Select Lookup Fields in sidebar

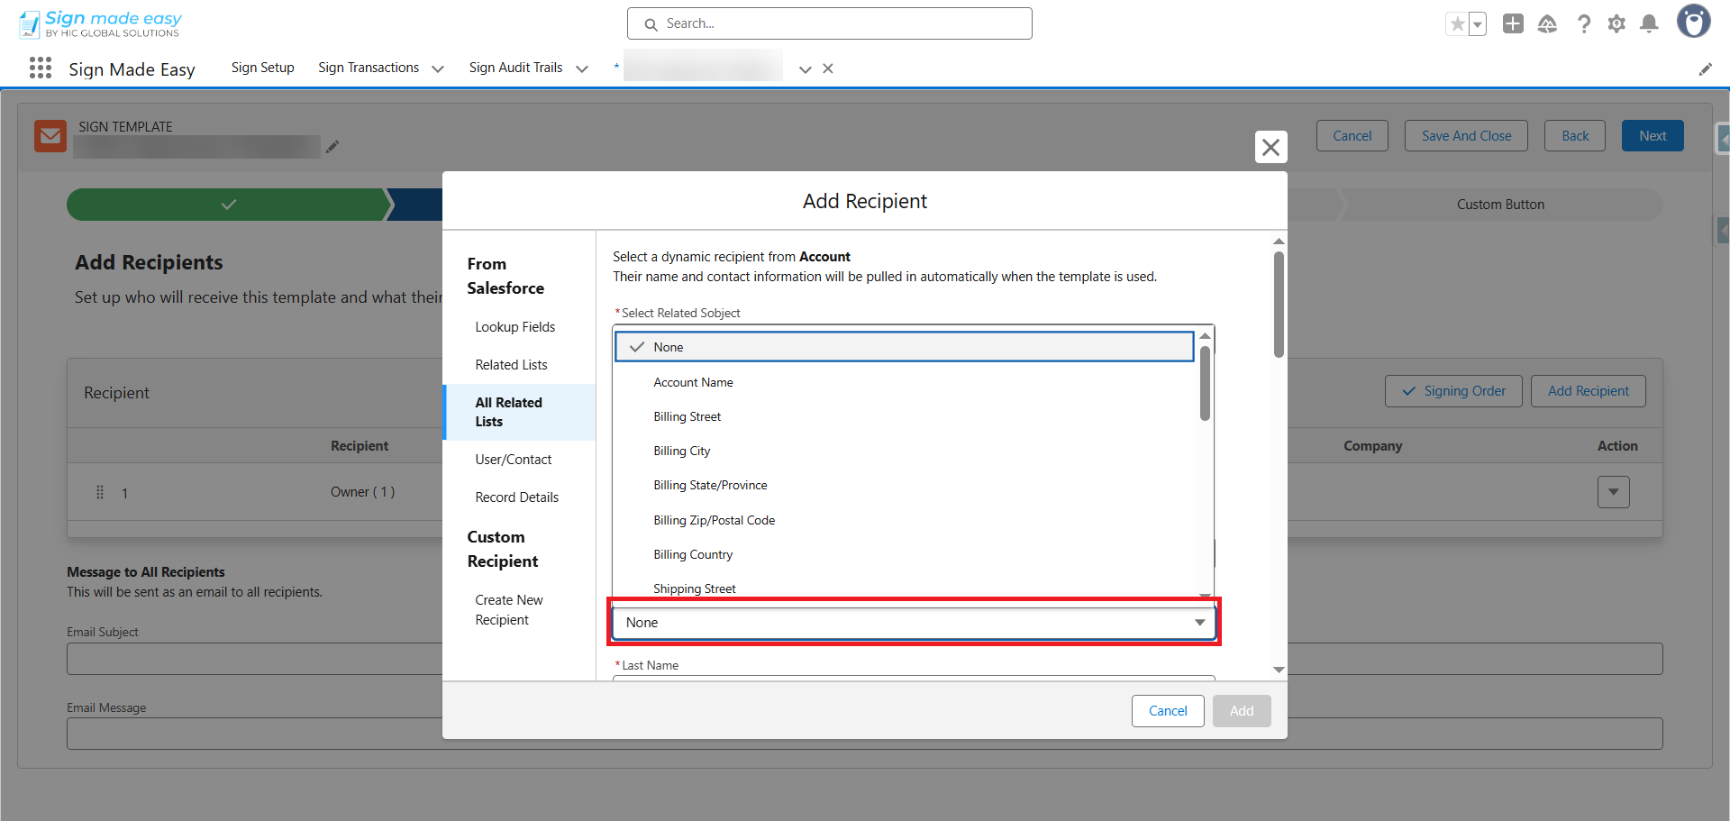tap(515, 327)
